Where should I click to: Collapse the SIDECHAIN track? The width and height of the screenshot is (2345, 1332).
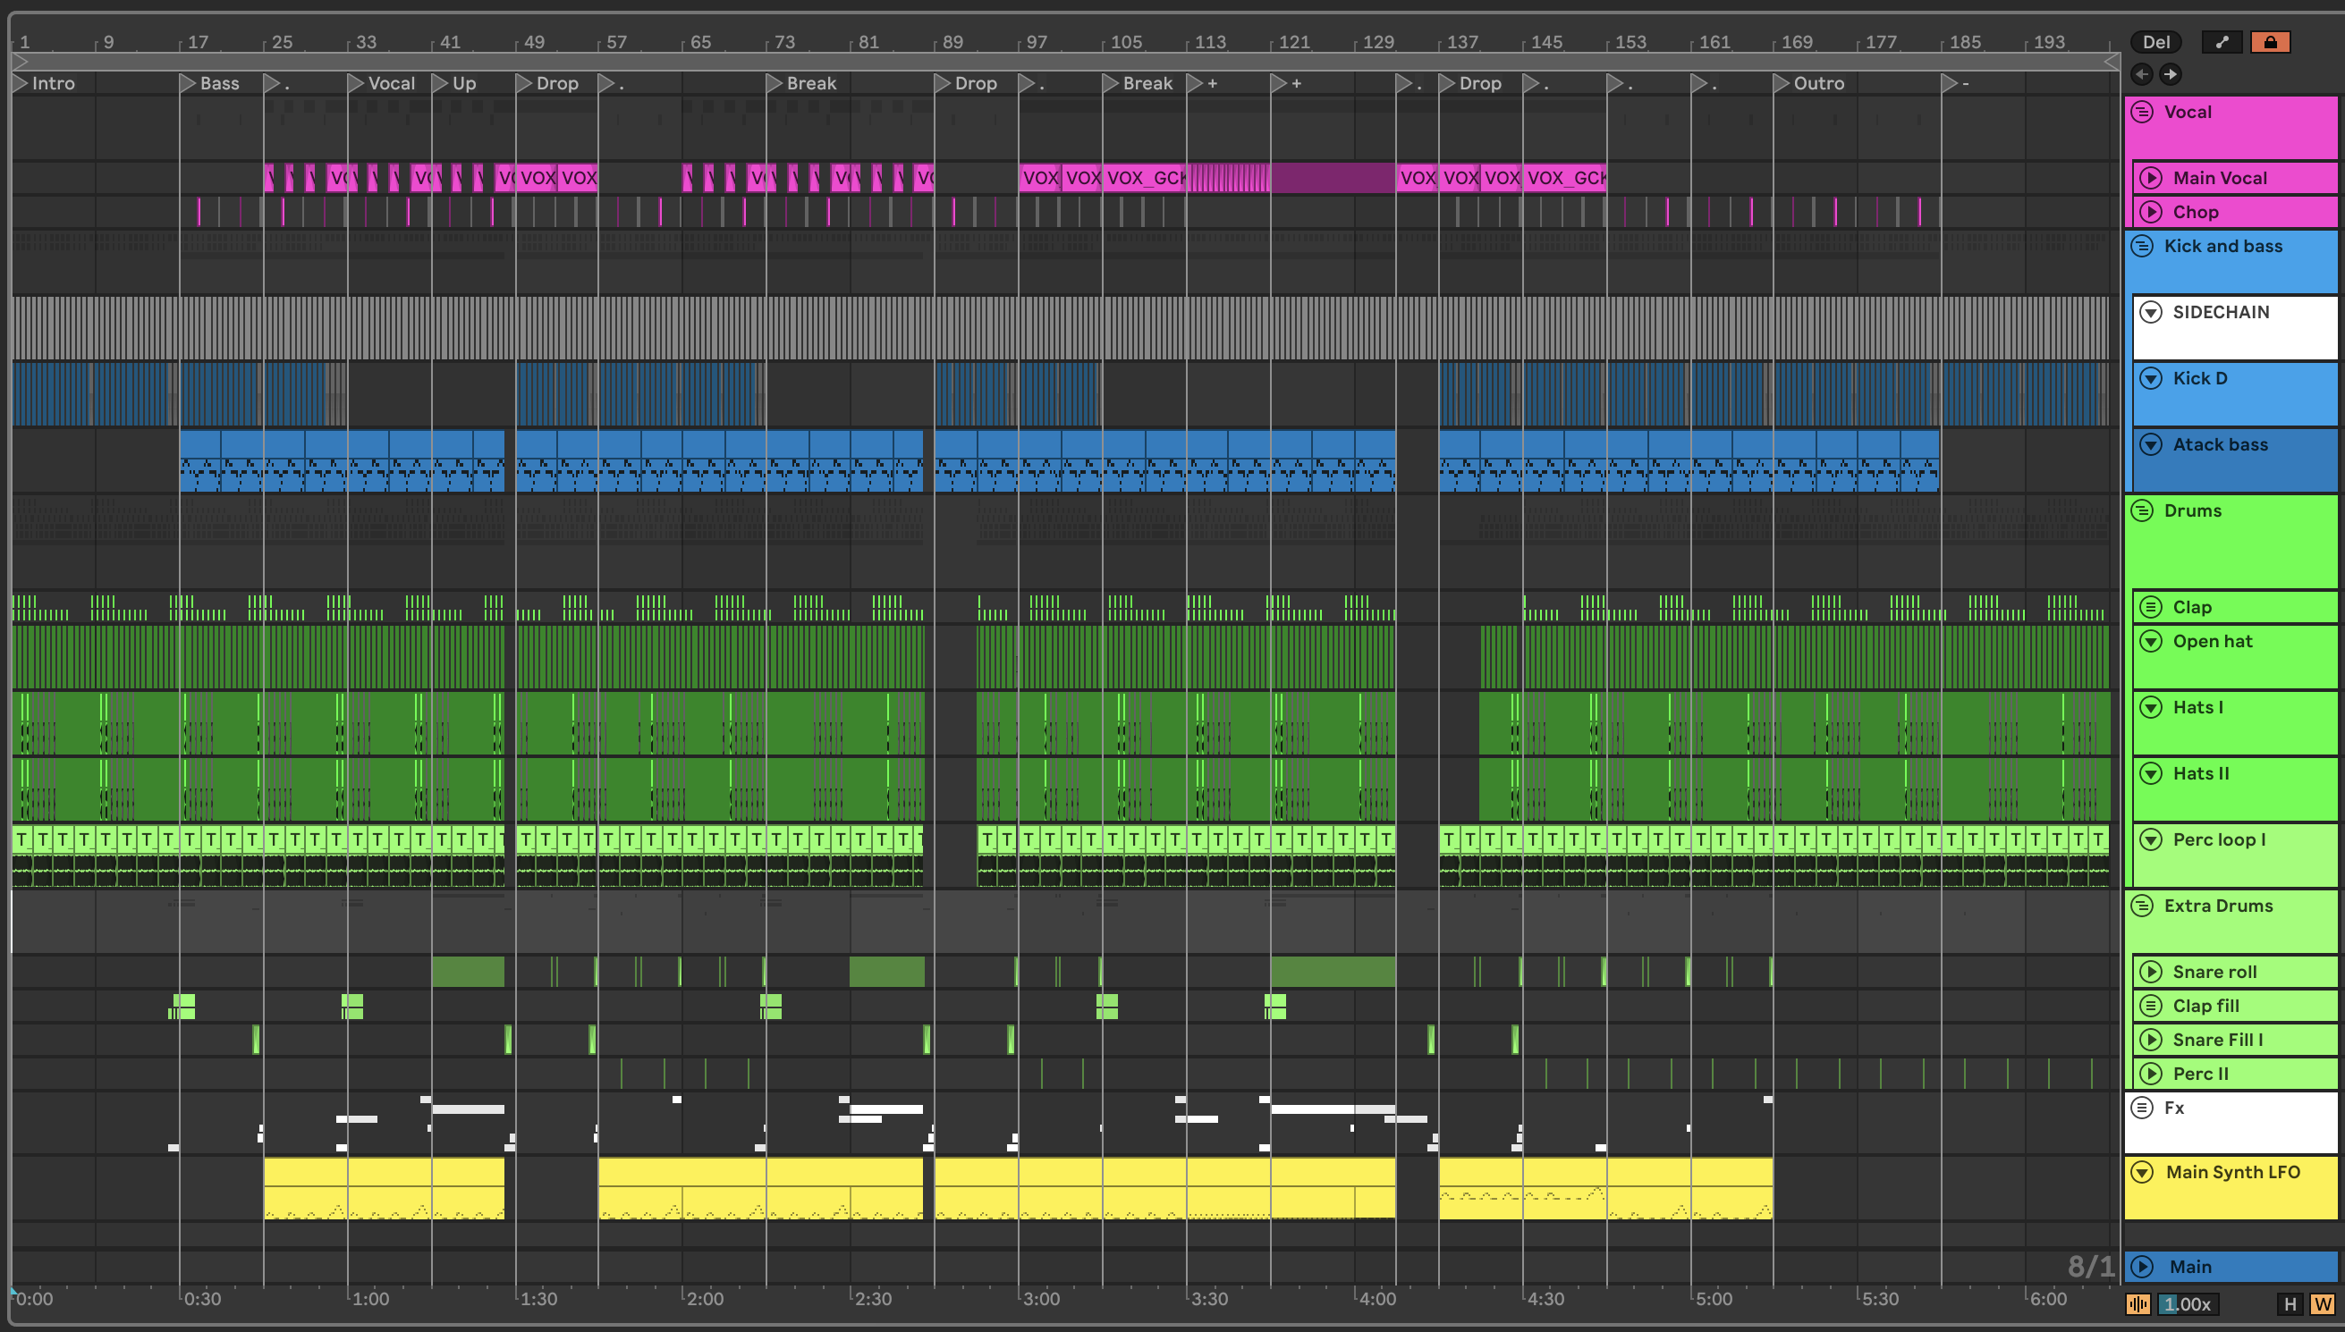pyautogui.click(x=2151, y=312)
